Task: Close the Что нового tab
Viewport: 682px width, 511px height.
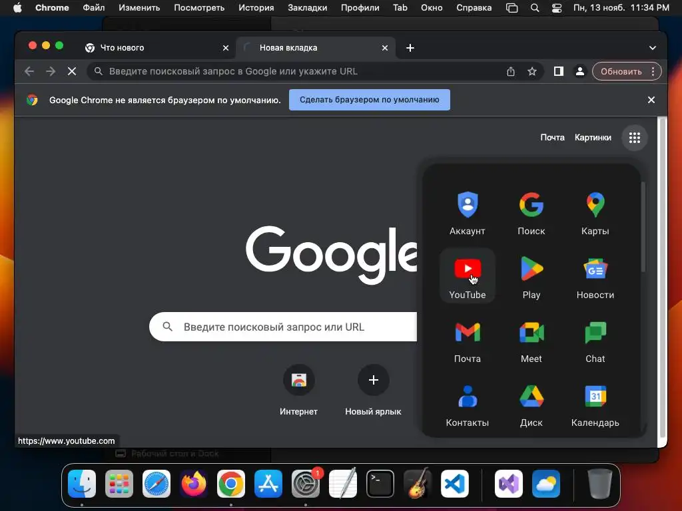Action: 226,48
